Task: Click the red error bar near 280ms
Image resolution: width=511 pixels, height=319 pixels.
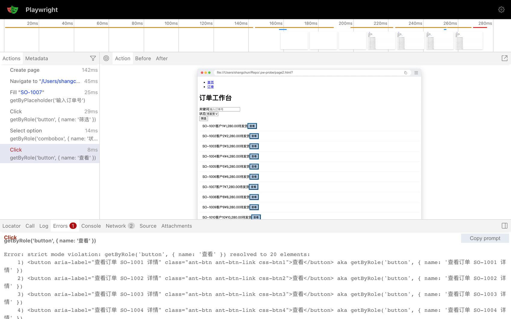Action: tap(480, 27)
